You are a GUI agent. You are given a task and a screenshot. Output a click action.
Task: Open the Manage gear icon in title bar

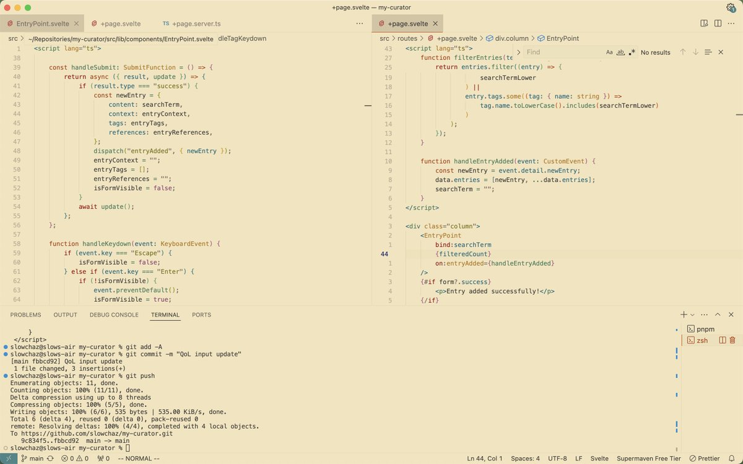730,7
